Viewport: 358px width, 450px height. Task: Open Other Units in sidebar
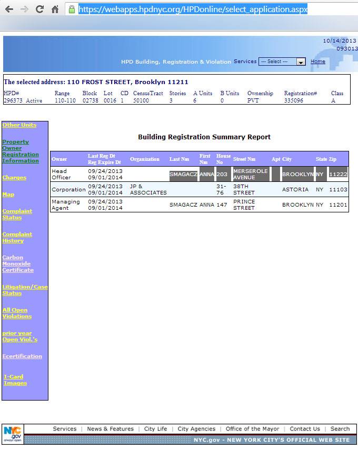click(x=19, y=125)
